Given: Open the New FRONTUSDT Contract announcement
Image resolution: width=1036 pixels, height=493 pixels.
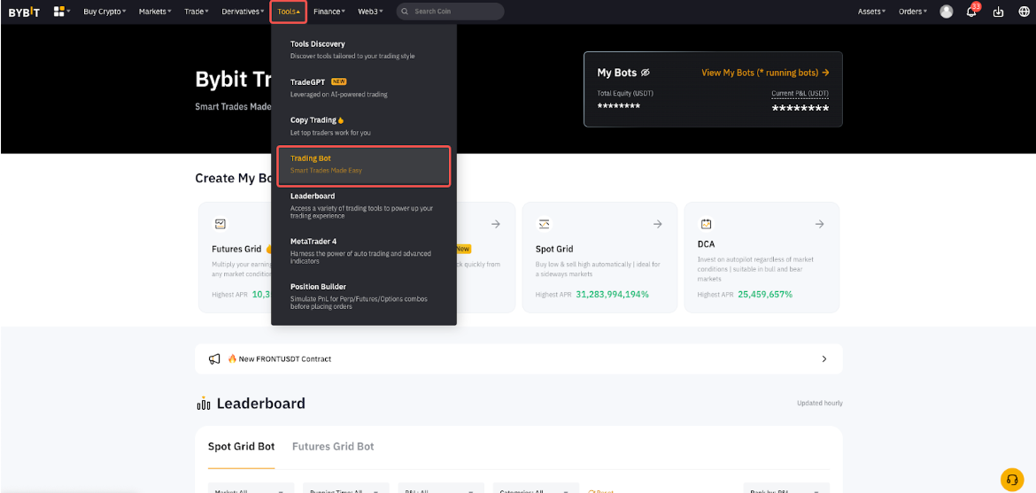Looking at the screenshot, I should [518, 359].
